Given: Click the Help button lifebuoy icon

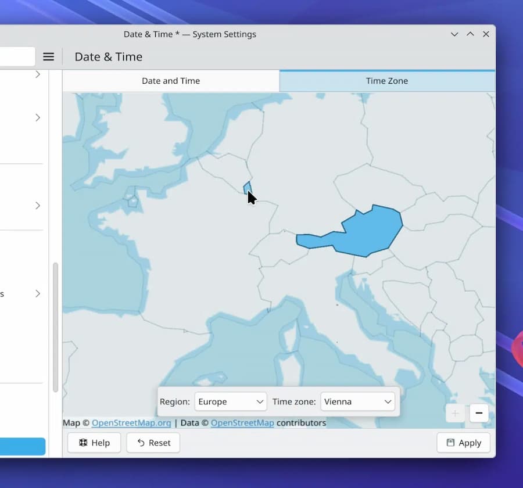Looking at the screenshot, I should [83, 443].
